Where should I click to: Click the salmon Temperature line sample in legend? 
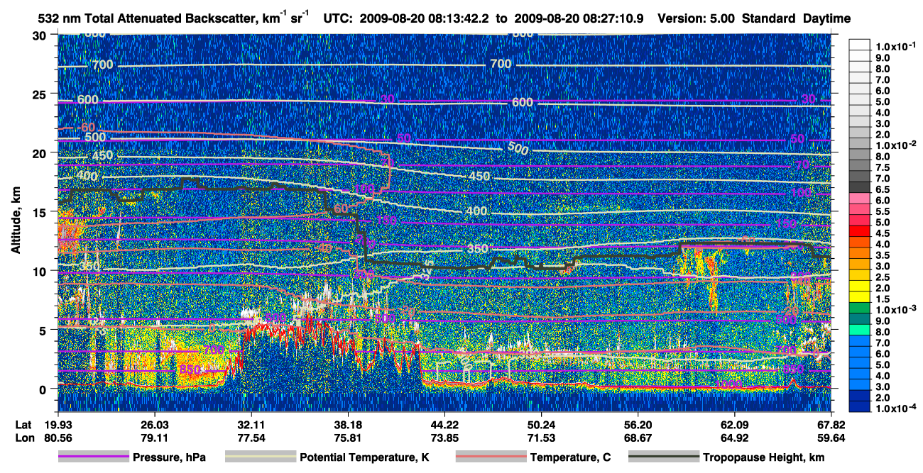[491, 457]
